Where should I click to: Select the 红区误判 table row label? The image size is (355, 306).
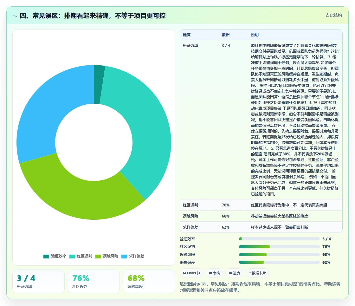click(x=190, y=205)
